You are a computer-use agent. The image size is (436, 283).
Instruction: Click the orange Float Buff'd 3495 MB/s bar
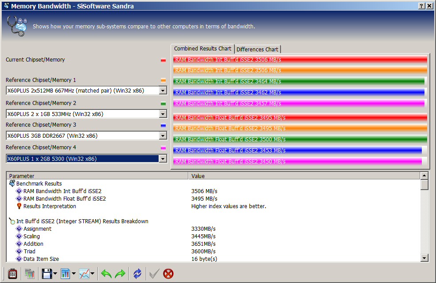tap(300, 128)
